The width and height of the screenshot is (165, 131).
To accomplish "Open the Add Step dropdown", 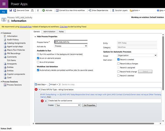I will pos(41,84).
